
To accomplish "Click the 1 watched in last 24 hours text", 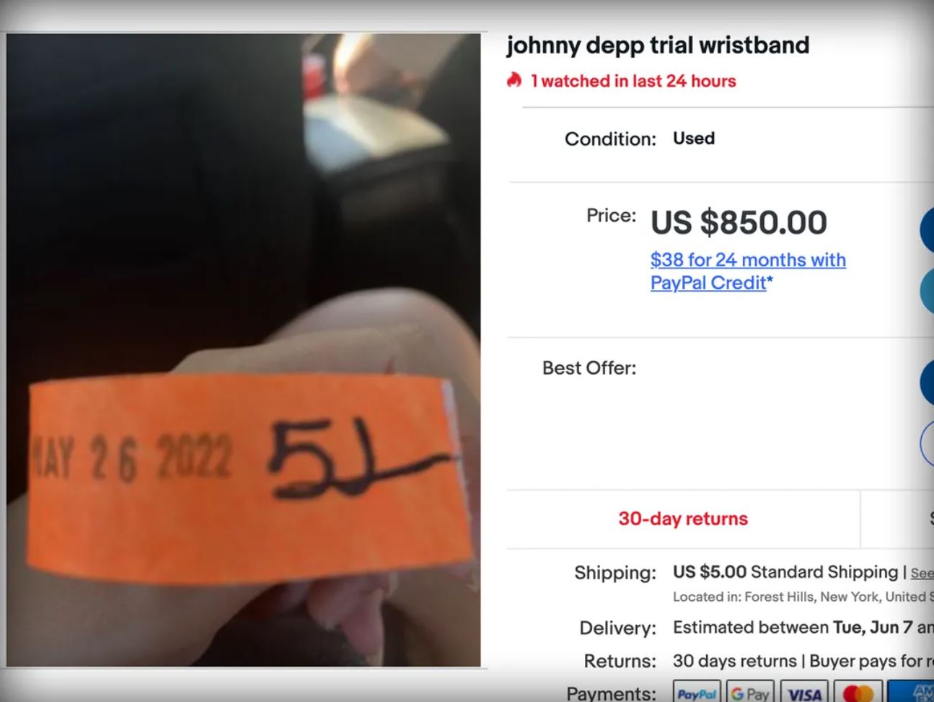I will [x=633, y=81].
